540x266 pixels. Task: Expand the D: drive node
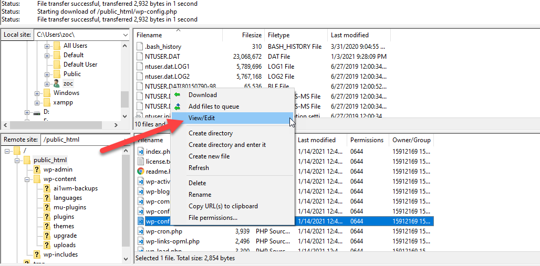point(27,112)
